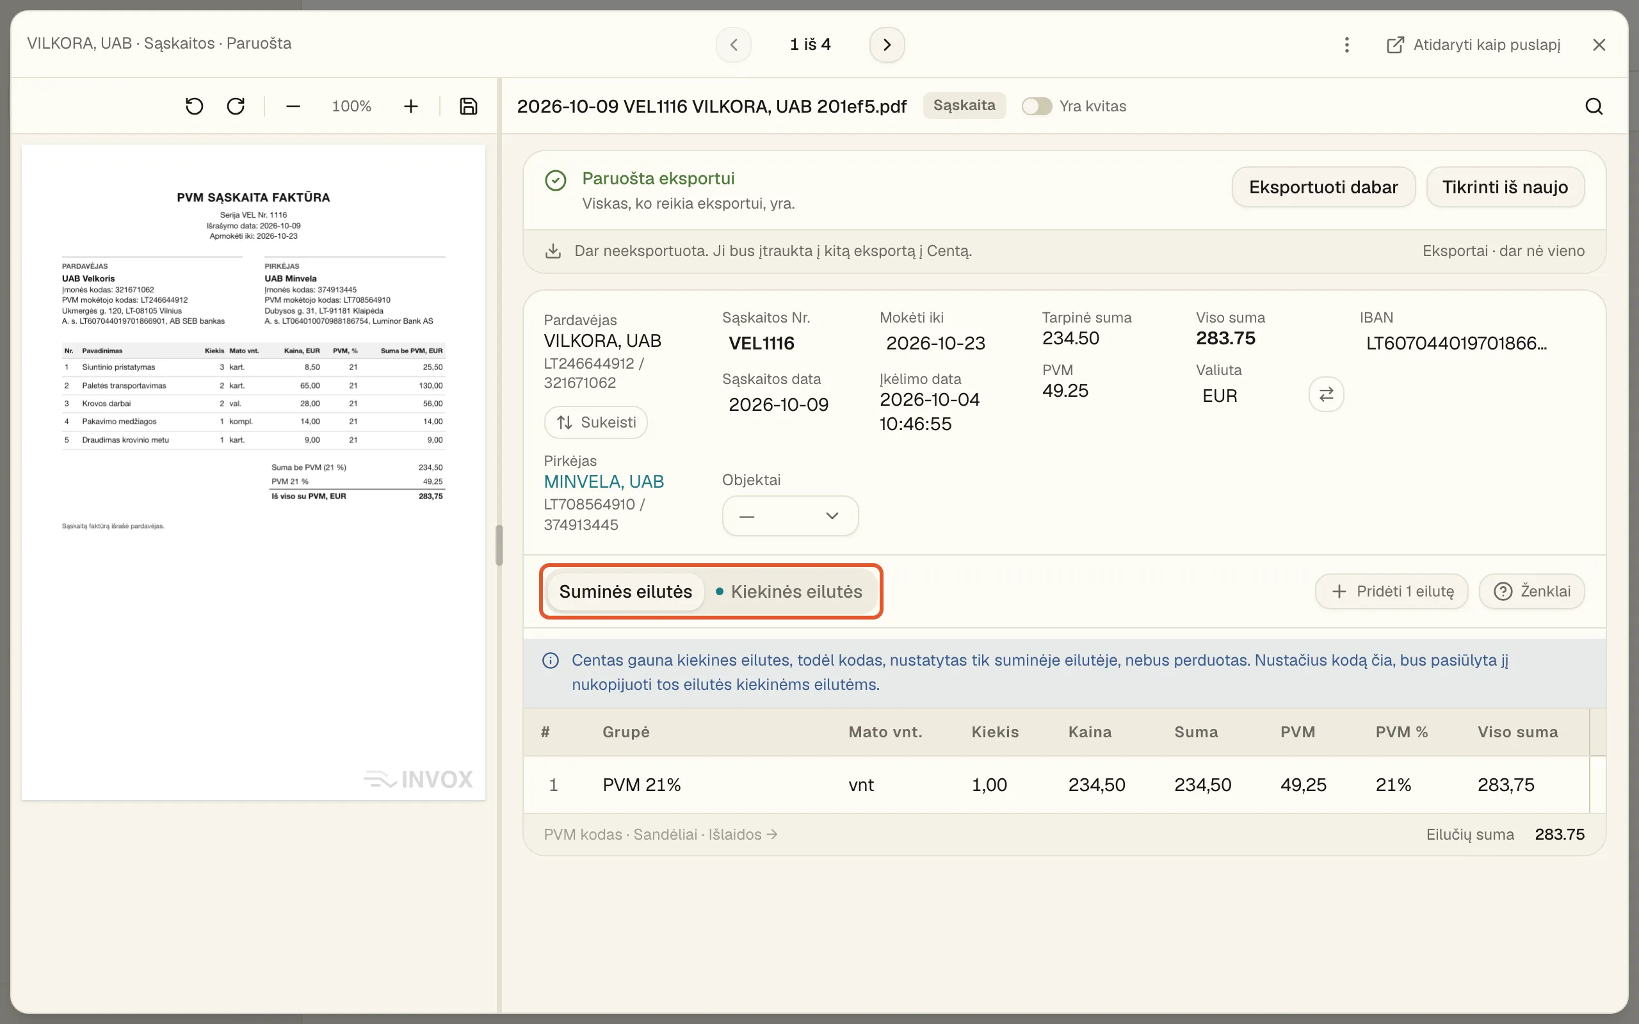Image resolution: width=1639 pixels, height=1024 pixels.
Task: Click the 100% zoom level value
Action: tap(351, 106)
